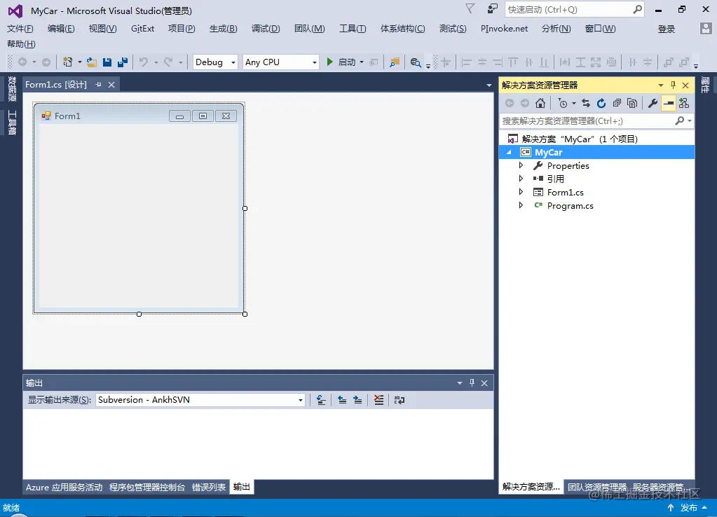Click the Undo arrow icon
The image size is (717, 517).
tap(144, 62)
